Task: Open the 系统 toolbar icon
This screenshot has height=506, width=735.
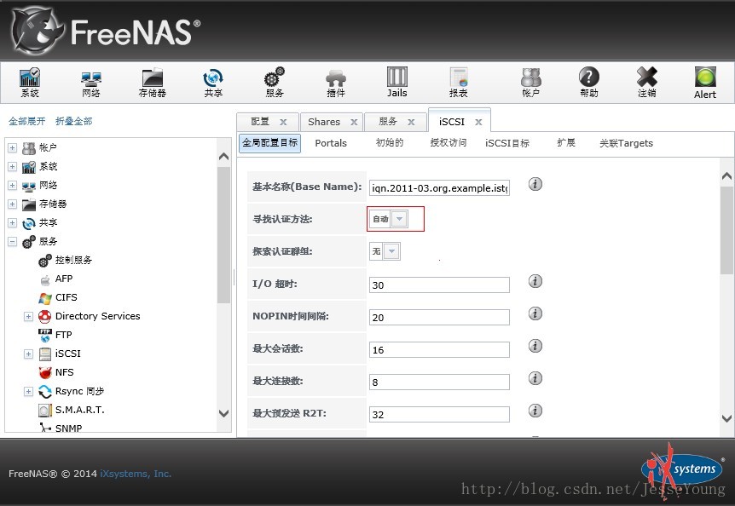Action: (x=30, y=83)
